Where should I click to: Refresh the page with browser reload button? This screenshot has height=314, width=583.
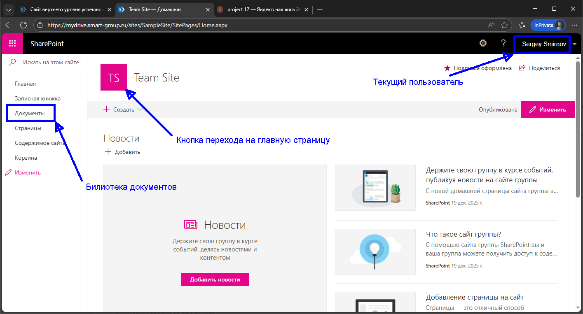pos(23,25)
